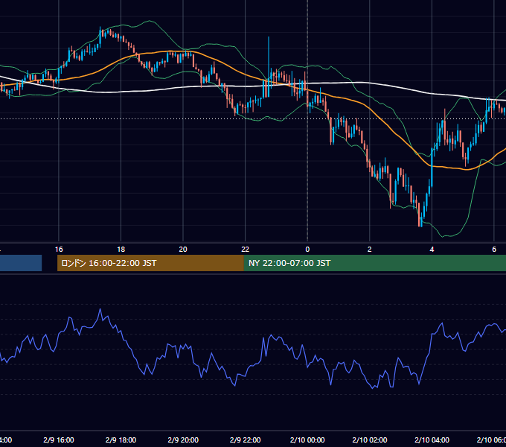Screen dimensions: 506x447
Task: Click the 2/9 16:00 date label
Action: [x=59, y=440]
